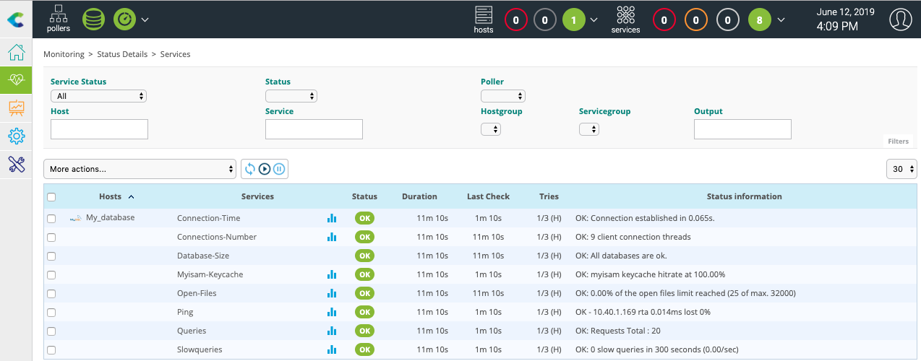Click the refresh icon above table
921x361 pixels.
(249, 169)
